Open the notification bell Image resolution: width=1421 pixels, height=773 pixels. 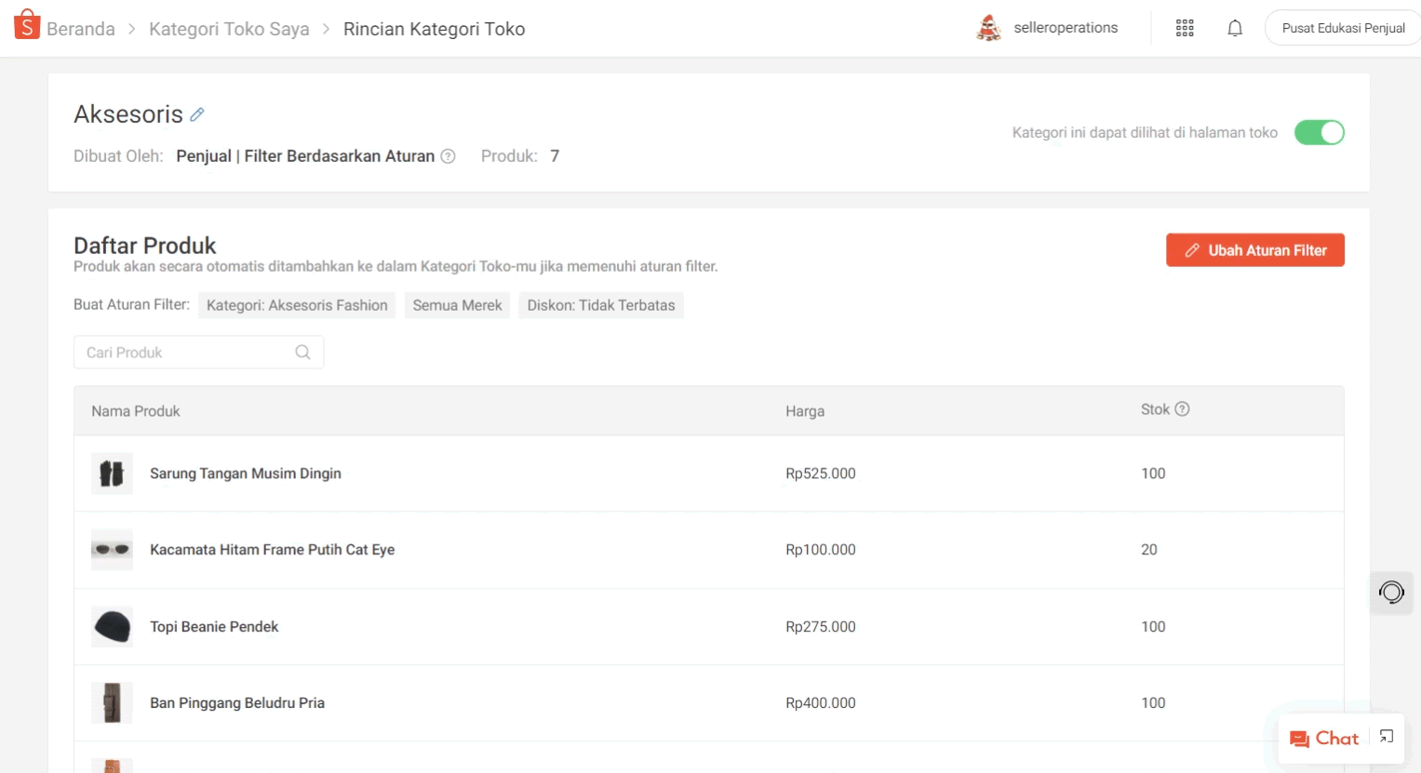(1235, 28)
